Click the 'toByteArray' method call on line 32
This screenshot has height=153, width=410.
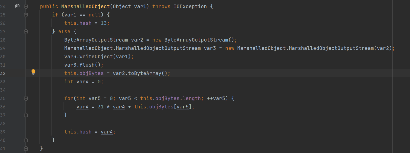click(145, 73)
